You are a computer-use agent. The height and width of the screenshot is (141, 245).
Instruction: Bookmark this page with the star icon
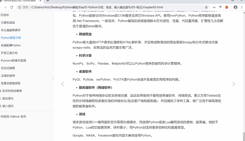point(206,7)
